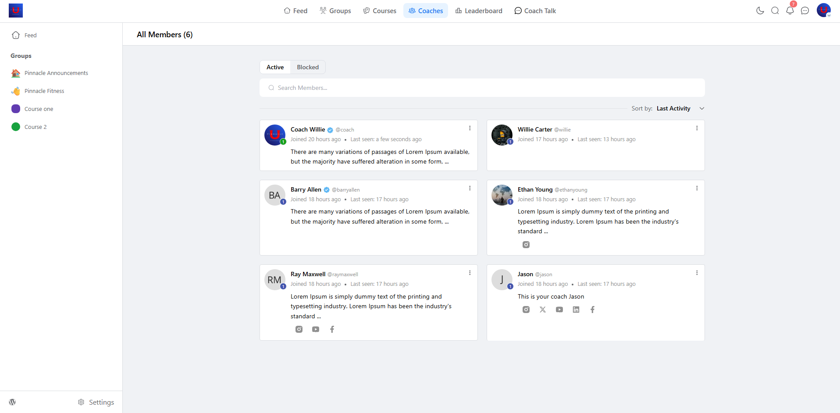Open notifications bell icon
Viewport: 840px width, 413px height.
790,11
